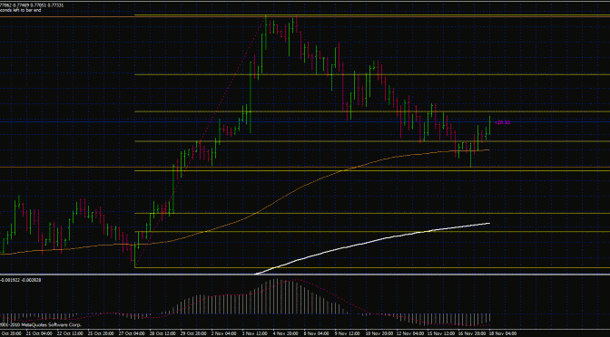Click the 10 Nov 20:00 time axis label

(x=378, y=333)
